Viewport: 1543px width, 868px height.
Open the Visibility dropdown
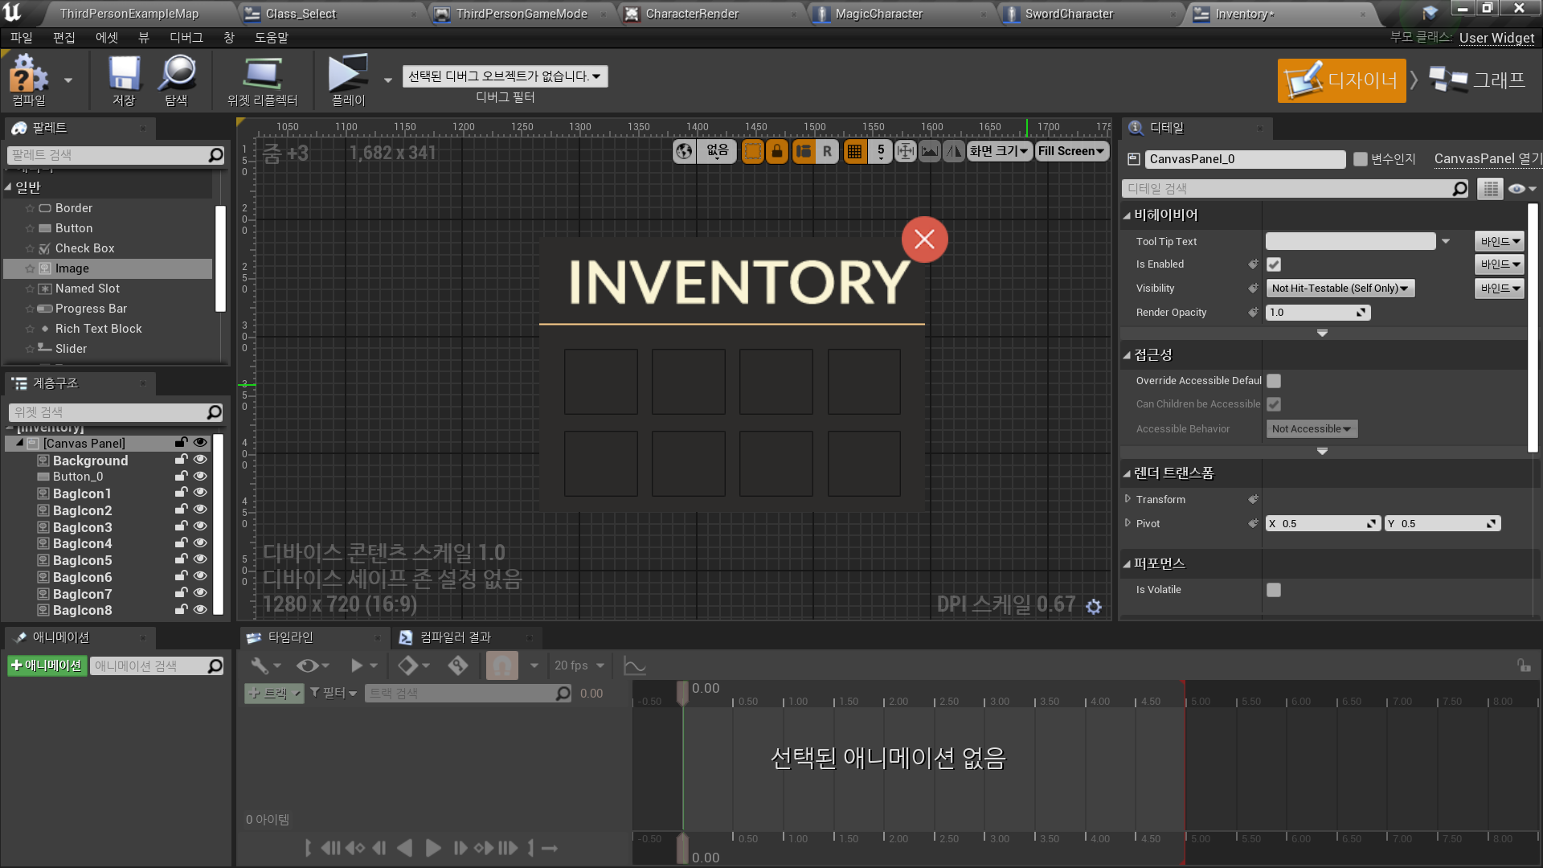(x=1339, y=289)
